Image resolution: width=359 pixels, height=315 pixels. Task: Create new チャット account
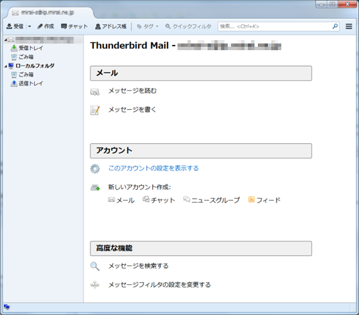159,200
